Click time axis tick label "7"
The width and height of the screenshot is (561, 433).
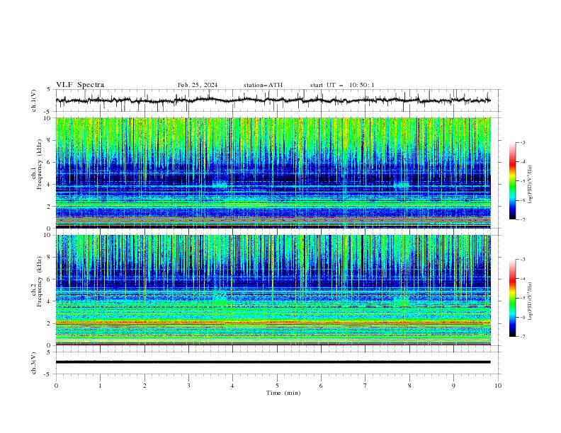[x=365, y=386]
